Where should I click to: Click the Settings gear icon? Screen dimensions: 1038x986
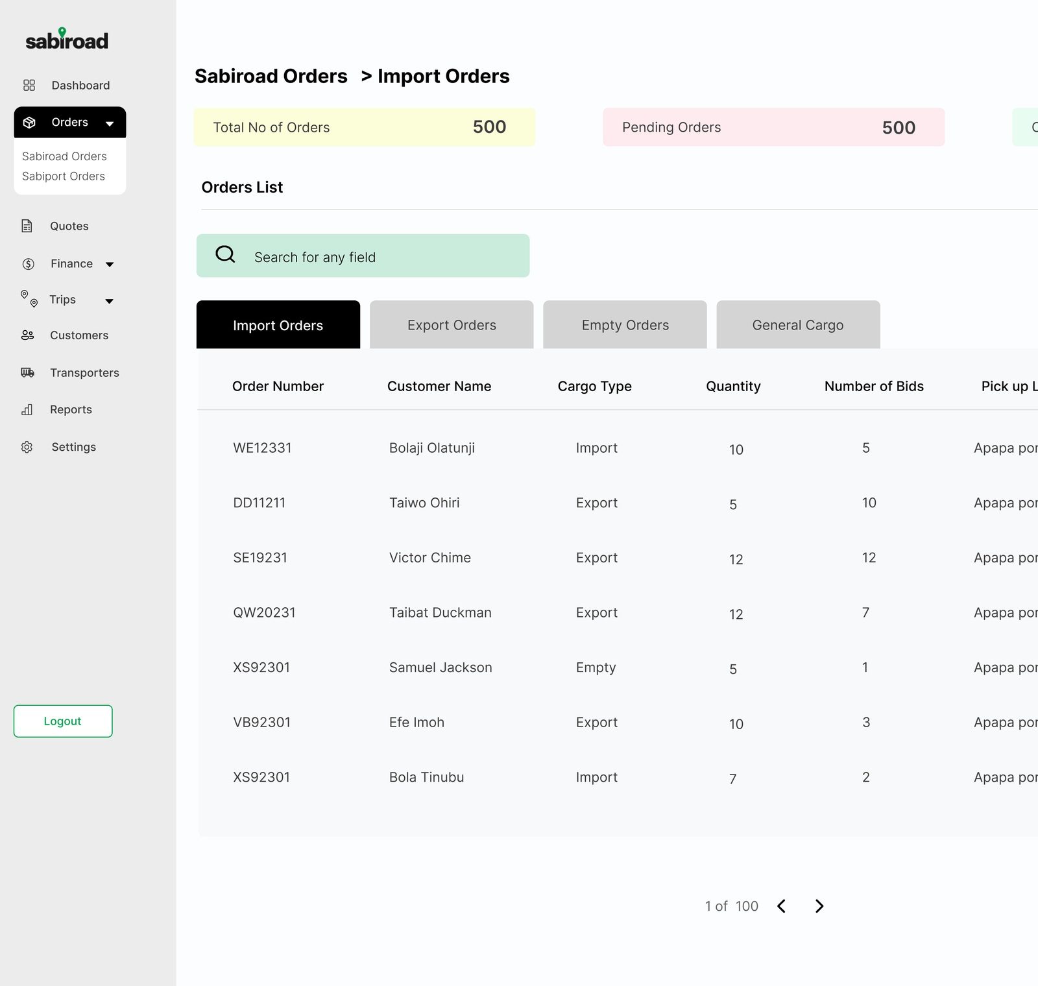pos(27,447)
